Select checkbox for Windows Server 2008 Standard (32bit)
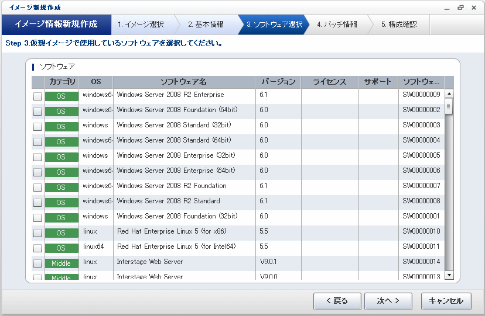485x316 pixels. [37, 126]
